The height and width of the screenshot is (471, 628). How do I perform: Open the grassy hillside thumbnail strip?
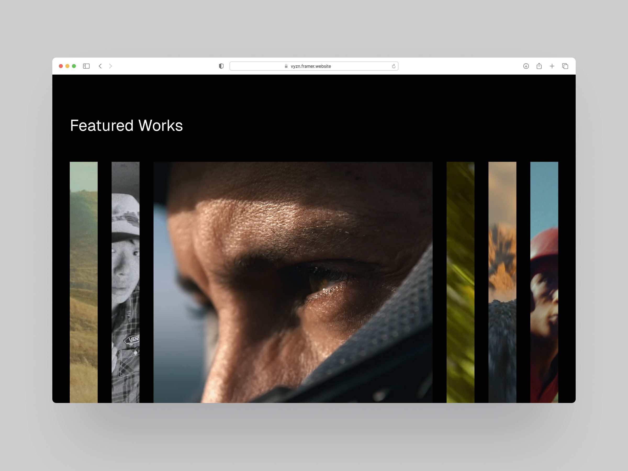coord(84,282)
